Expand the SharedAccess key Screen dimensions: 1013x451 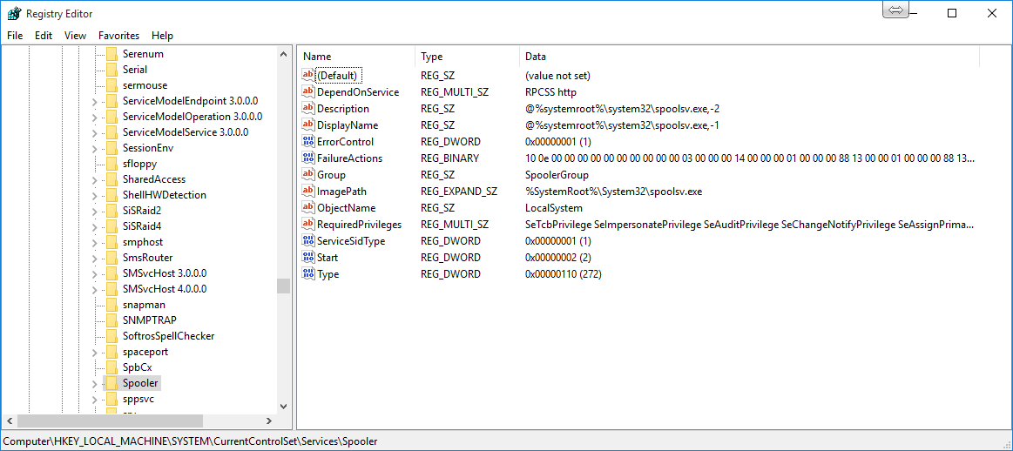[95, 179]
